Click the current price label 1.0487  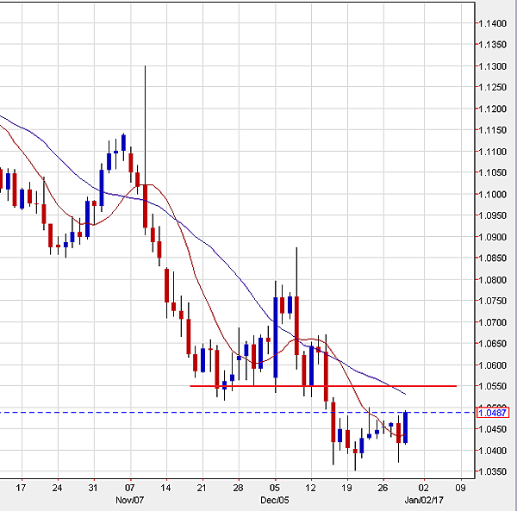[x=493, y=413]
